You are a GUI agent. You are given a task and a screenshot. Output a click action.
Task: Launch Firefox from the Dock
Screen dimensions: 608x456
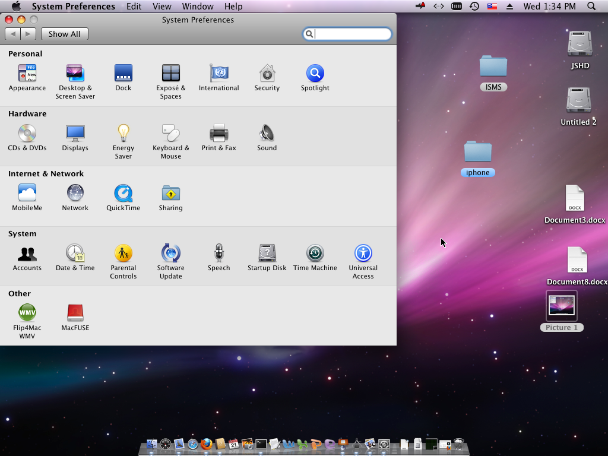pyautogui.click(x=206, y=444)
